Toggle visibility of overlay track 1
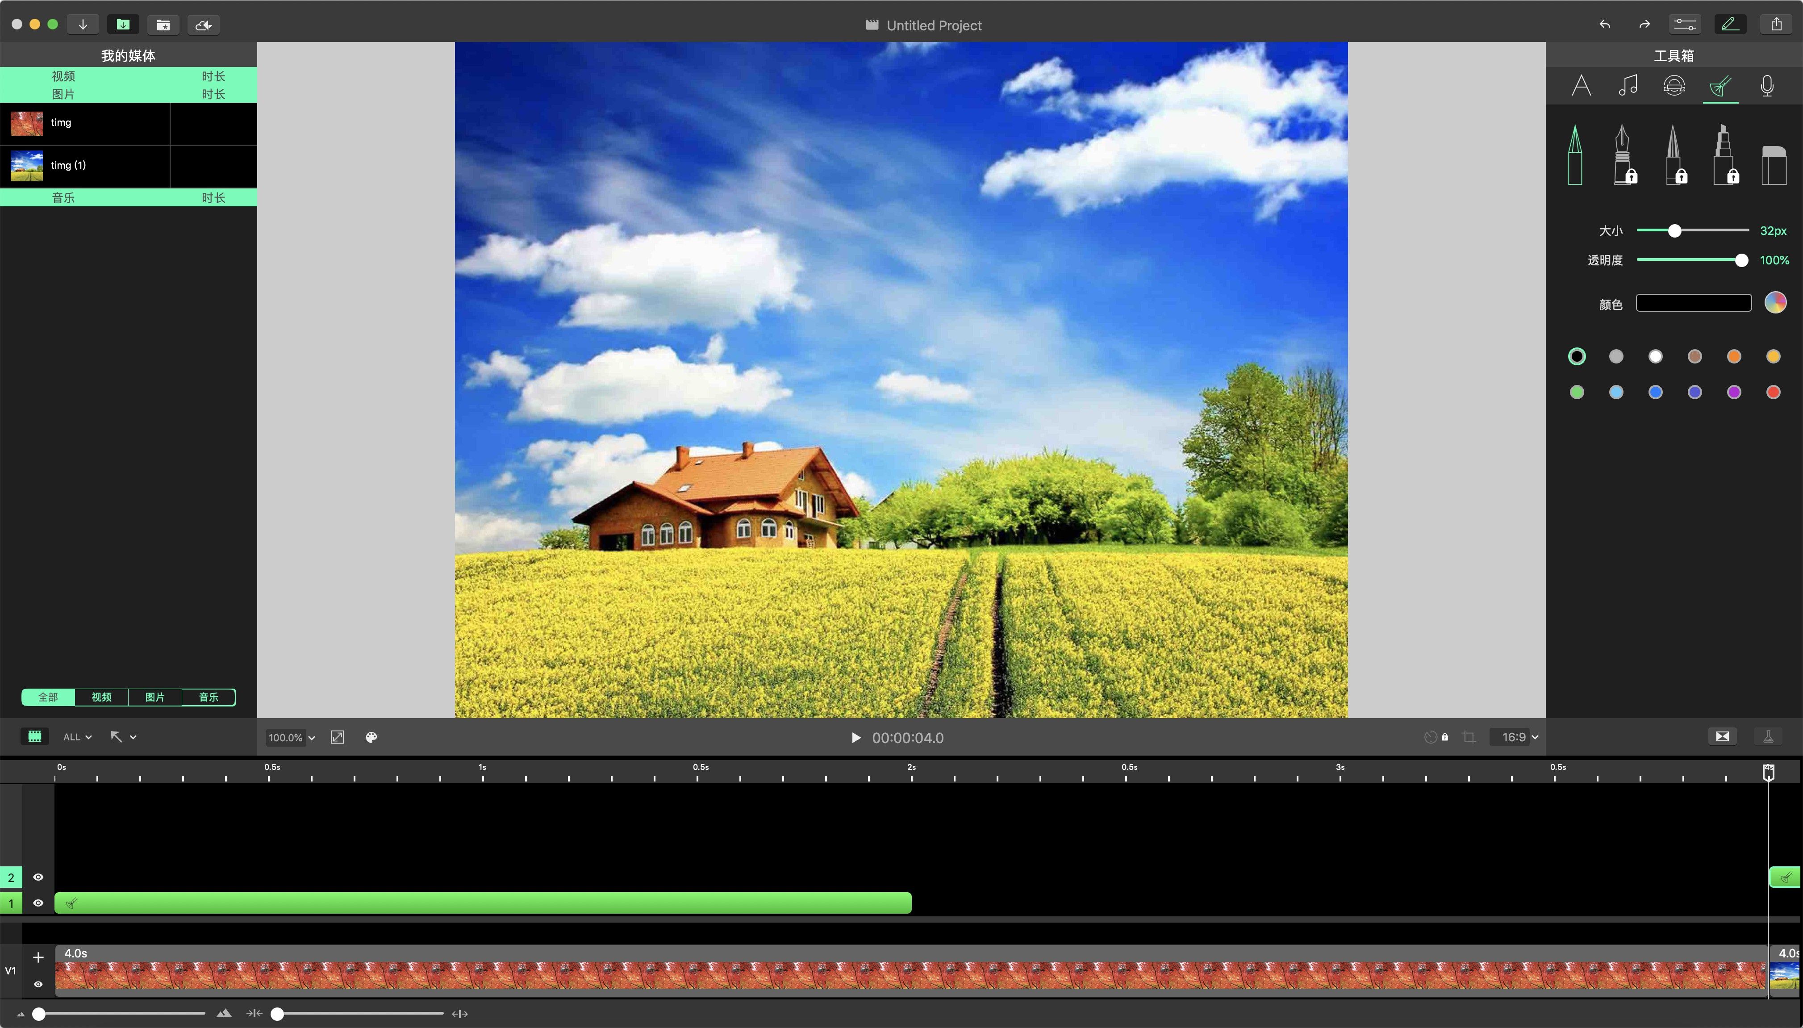Image resolution: width=1803 pixels, height=1028 pixels. tap(38, 903)
